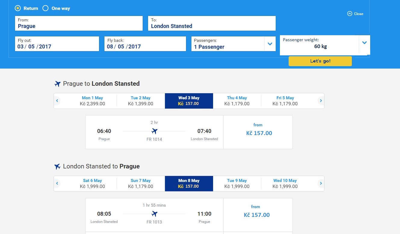Open the Passengers dropdown
The width and height of the screenshot is (400, 234).
coord(270,44)
